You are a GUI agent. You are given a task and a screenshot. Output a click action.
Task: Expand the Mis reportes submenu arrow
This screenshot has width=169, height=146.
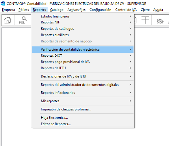(130, 101)
